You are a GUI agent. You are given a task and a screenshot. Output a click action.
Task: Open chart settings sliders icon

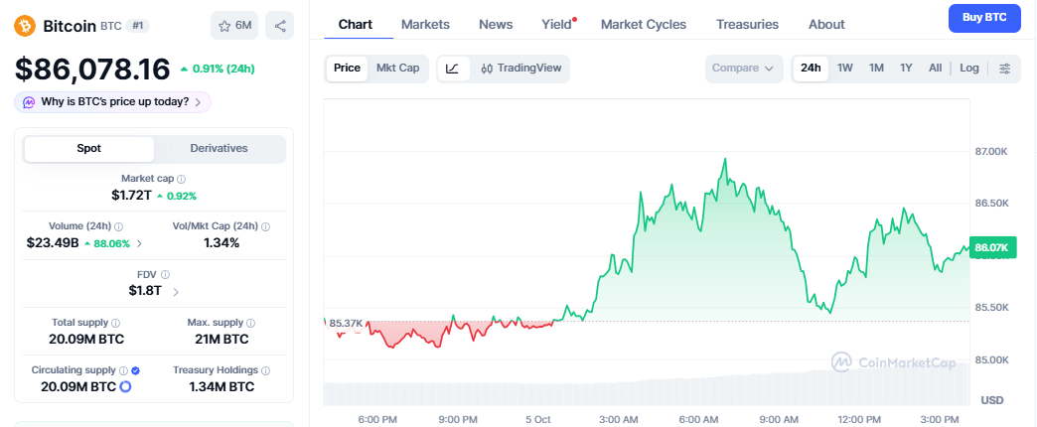coord(1004,69)
